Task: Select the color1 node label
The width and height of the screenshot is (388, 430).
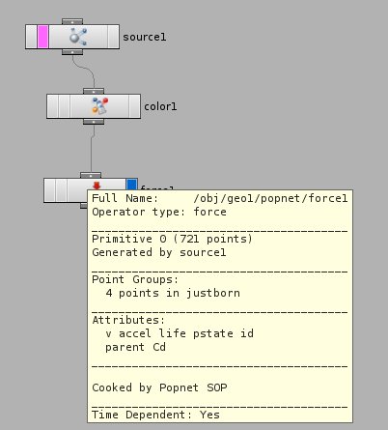Action: tap(160, 106)
